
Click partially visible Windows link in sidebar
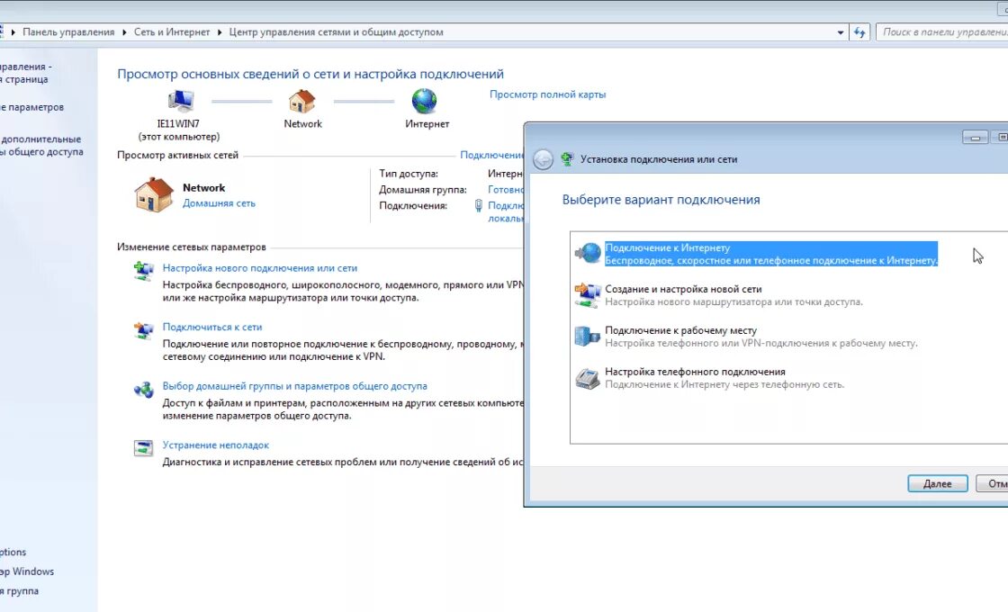[27, 571]
